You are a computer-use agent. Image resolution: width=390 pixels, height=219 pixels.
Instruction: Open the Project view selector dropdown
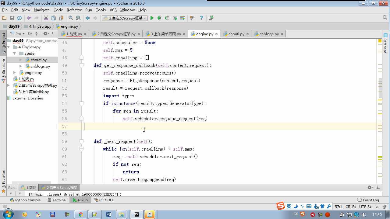(x=17, y=34)
